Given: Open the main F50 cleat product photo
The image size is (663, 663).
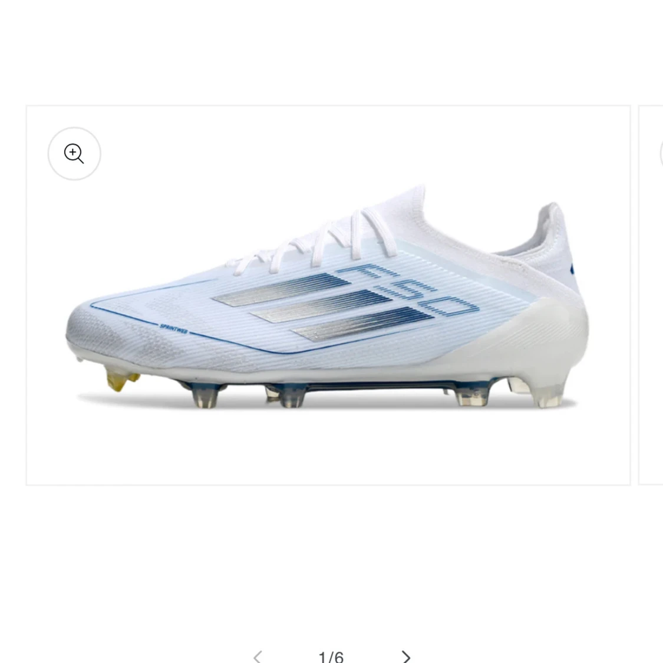Looking at the screenshot, I should pos(328,295).
